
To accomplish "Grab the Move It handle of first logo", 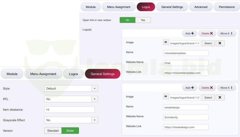I will point(226,34).
